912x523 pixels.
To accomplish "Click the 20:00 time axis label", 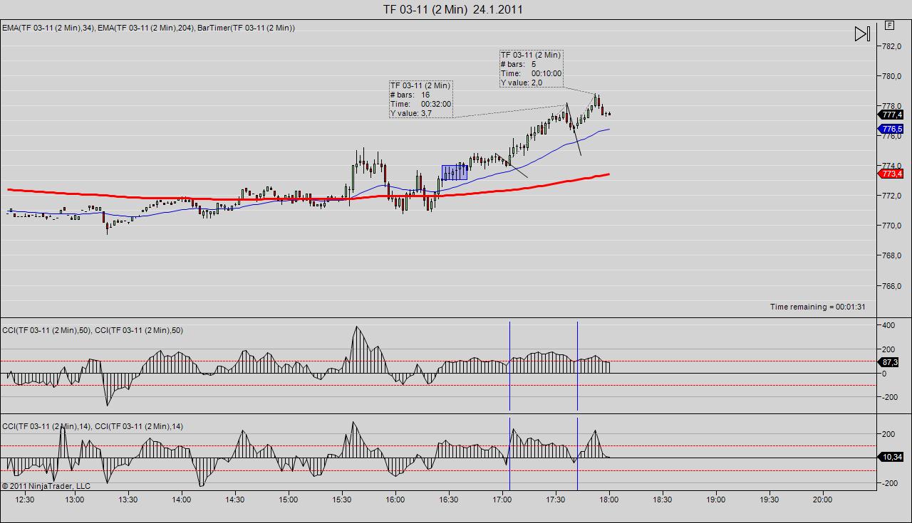I will point(823,500).
